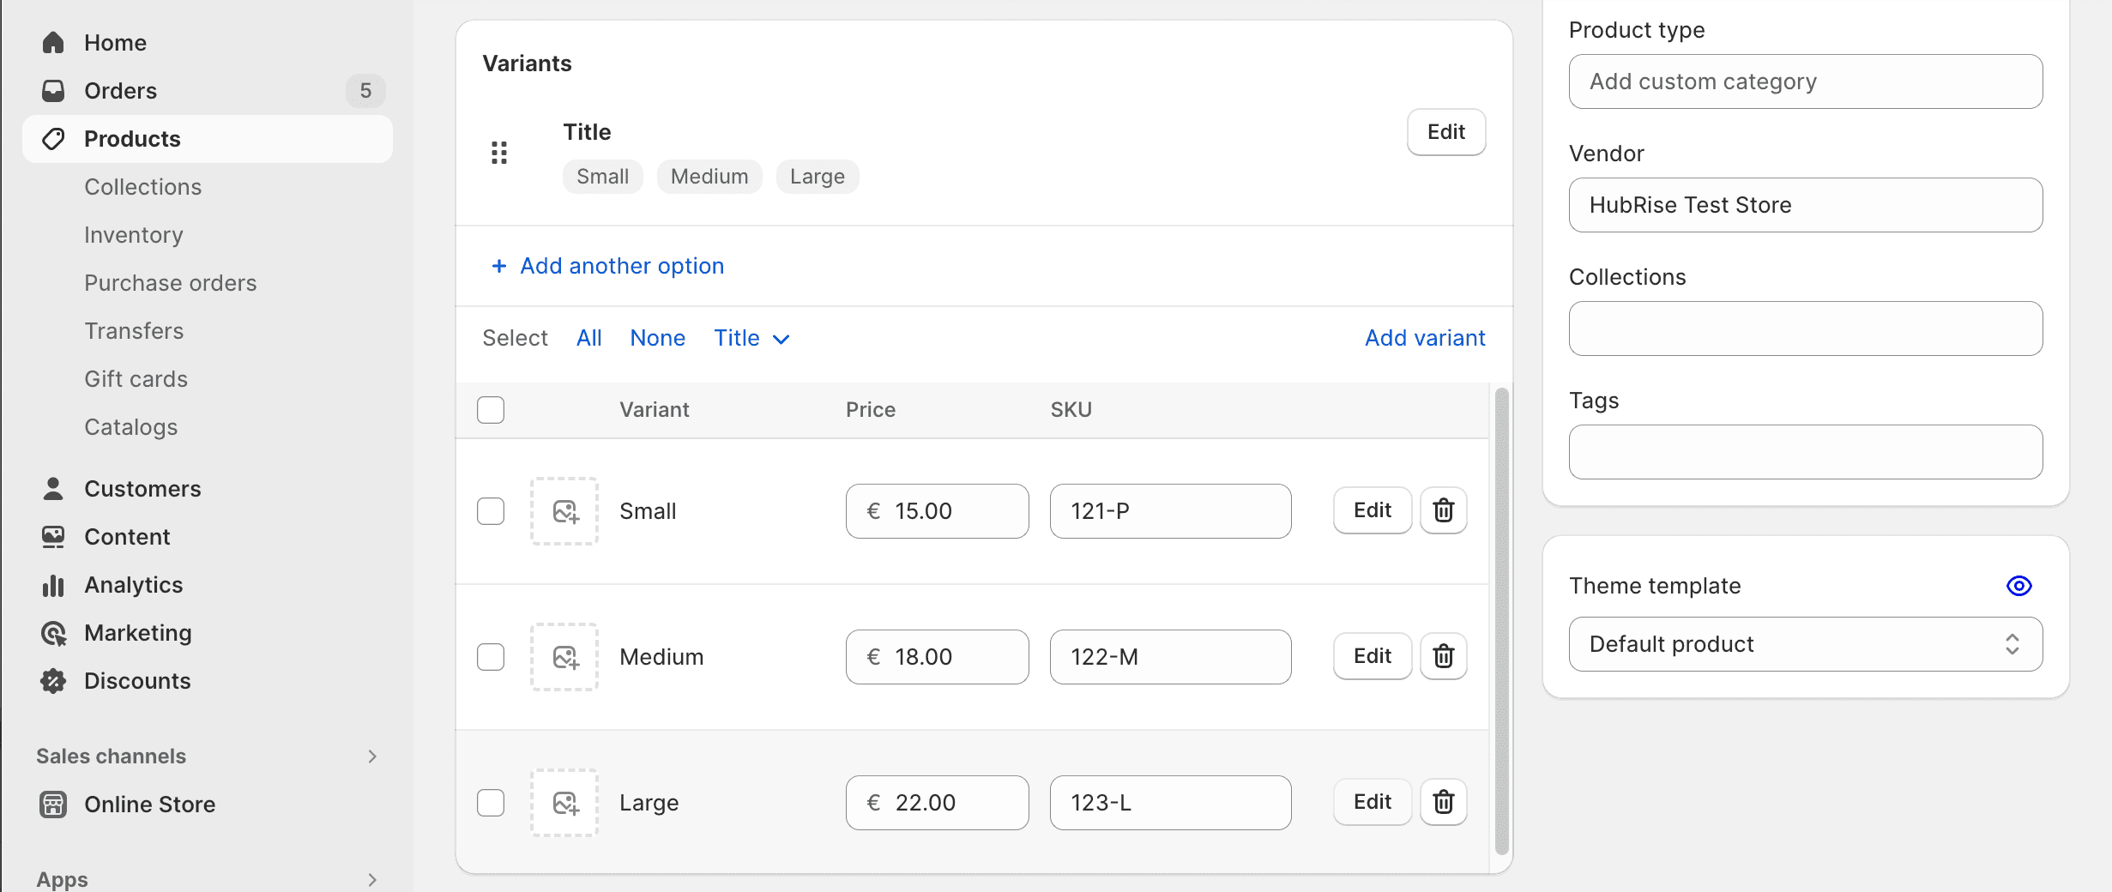Select the Medium variant checkbox
The height and width of the screenshot is (892, 2112).
click(490, 657)
